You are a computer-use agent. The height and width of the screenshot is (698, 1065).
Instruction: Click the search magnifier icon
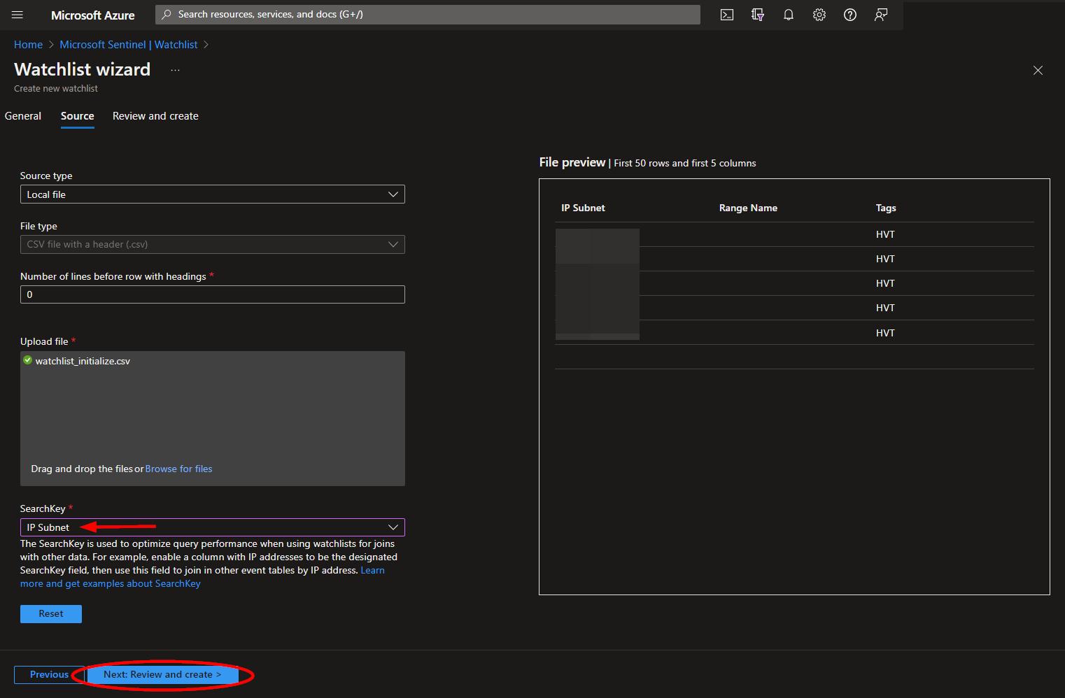[167, 15]
